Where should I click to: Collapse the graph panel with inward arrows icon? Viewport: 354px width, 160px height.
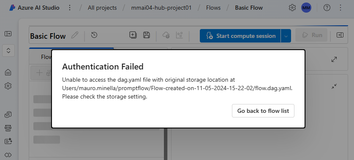[334, 86]
